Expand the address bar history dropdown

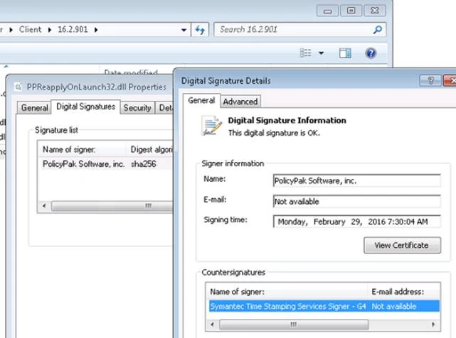coord(184,30)
